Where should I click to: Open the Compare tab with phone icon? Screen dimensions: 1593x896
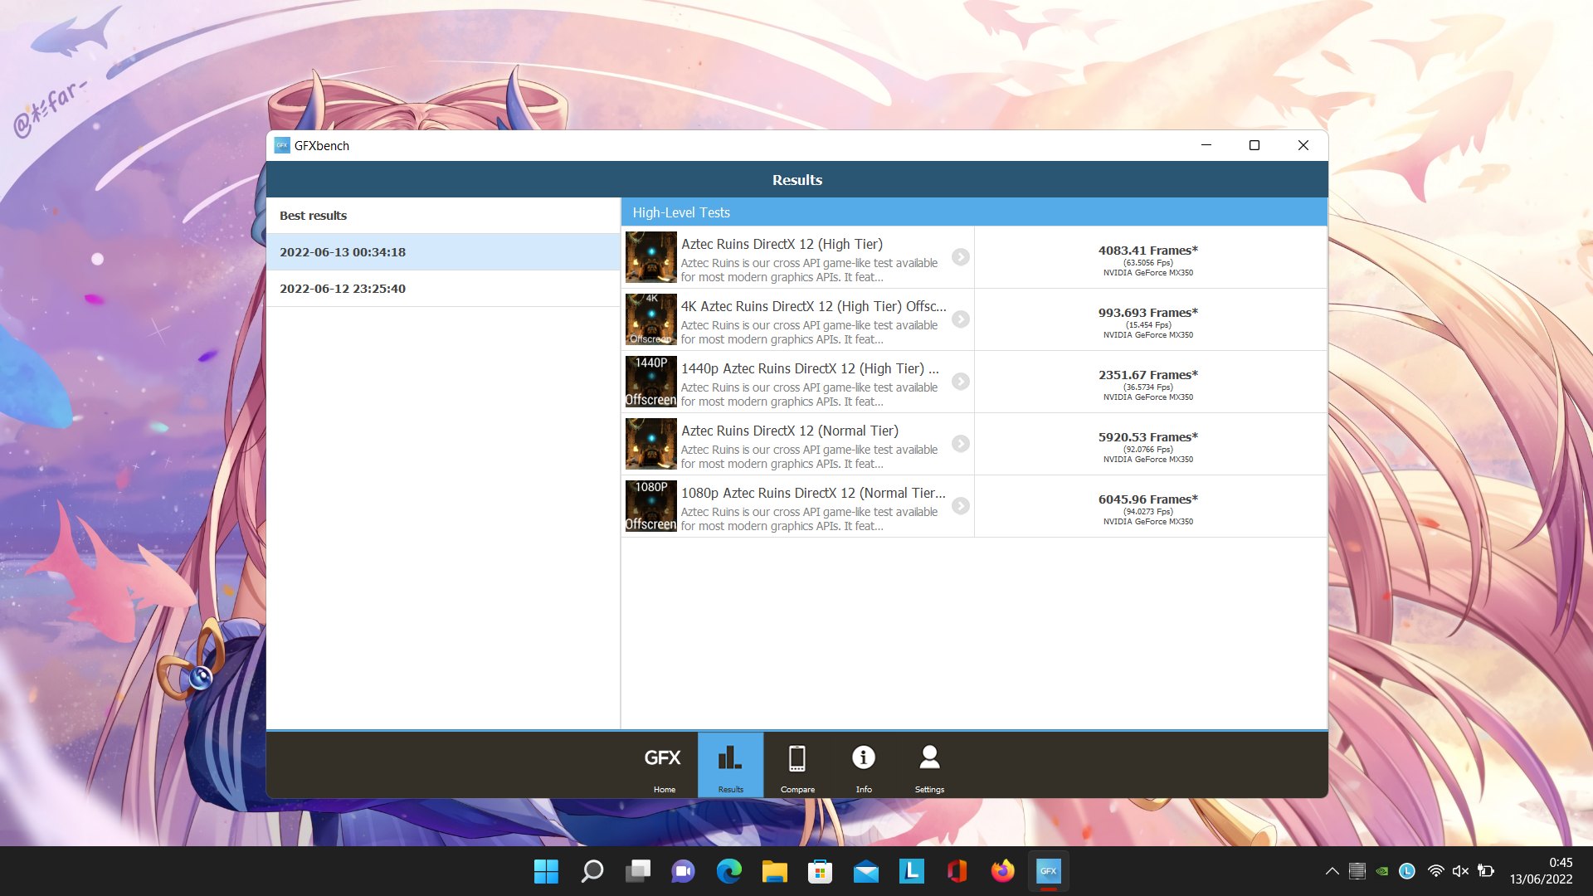(797, 765)
